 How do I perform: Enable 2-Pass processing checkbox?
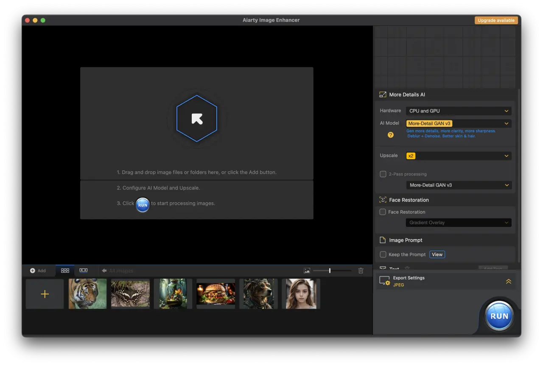click(383, 174)
